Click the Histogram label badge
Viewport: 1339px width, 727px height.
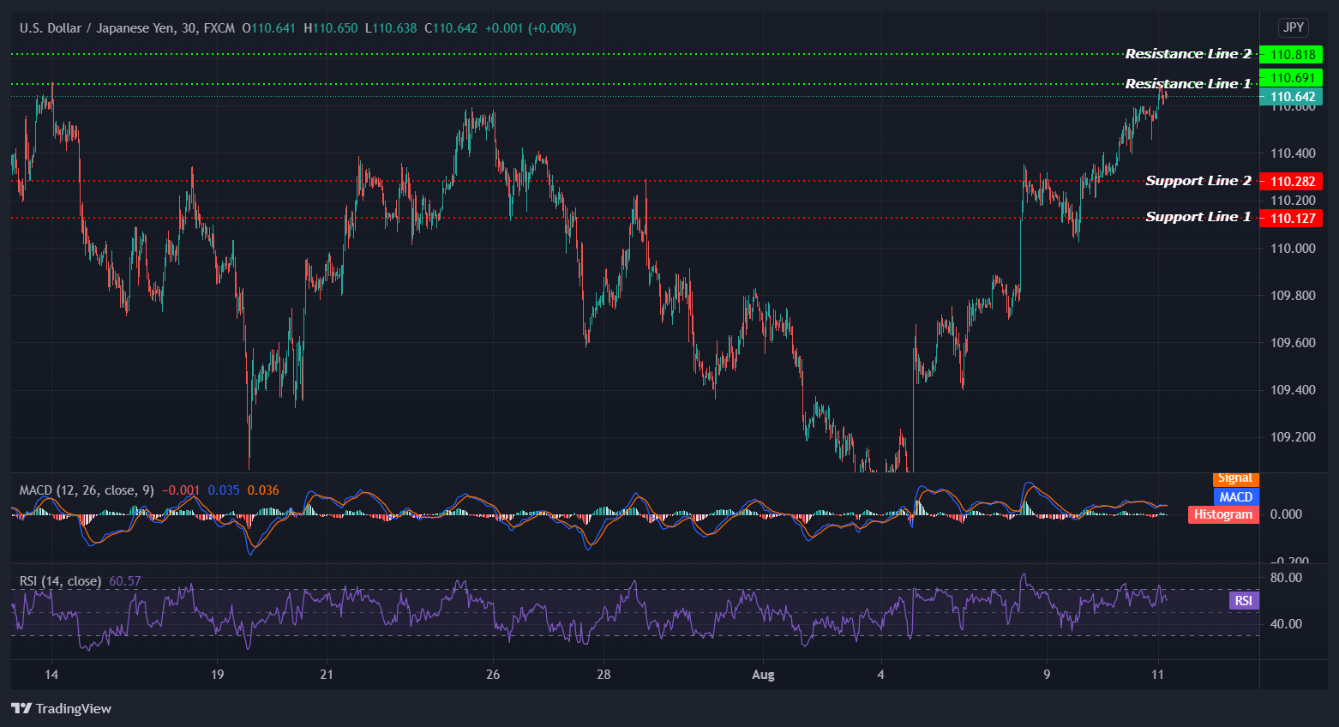point(1222,514)
